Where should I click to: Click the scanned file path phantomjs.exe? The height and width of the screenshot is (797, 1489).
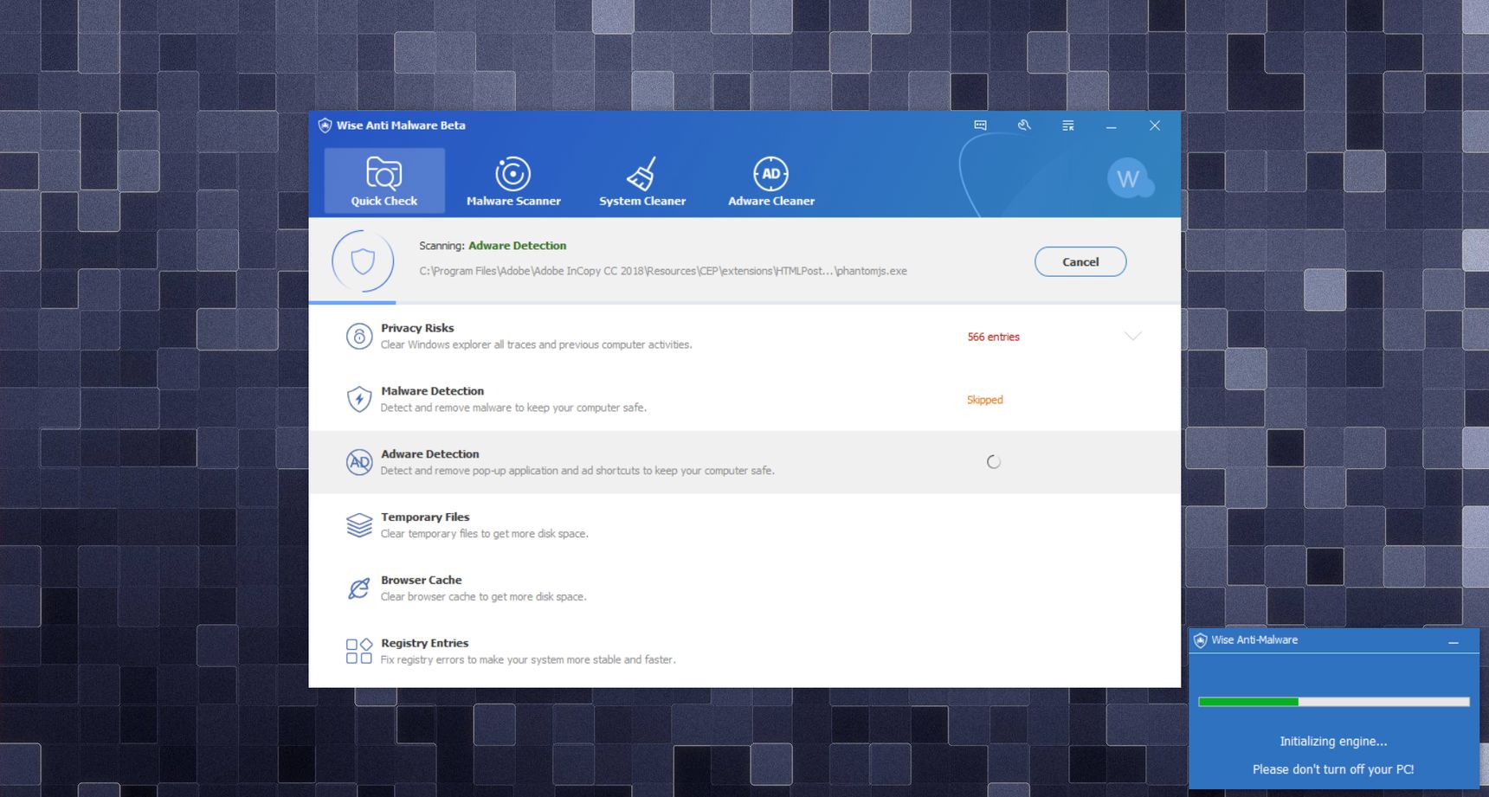coord(663,271)
